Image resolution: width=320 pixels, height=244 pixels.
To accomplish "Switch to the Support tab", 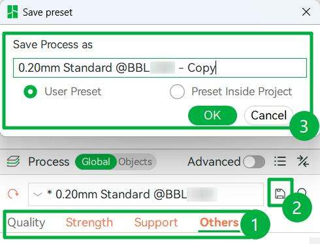I will [x=156, y=222].
